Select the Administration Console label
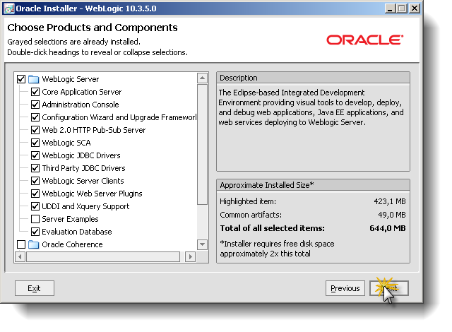452x332 pixels. point(81,105)
